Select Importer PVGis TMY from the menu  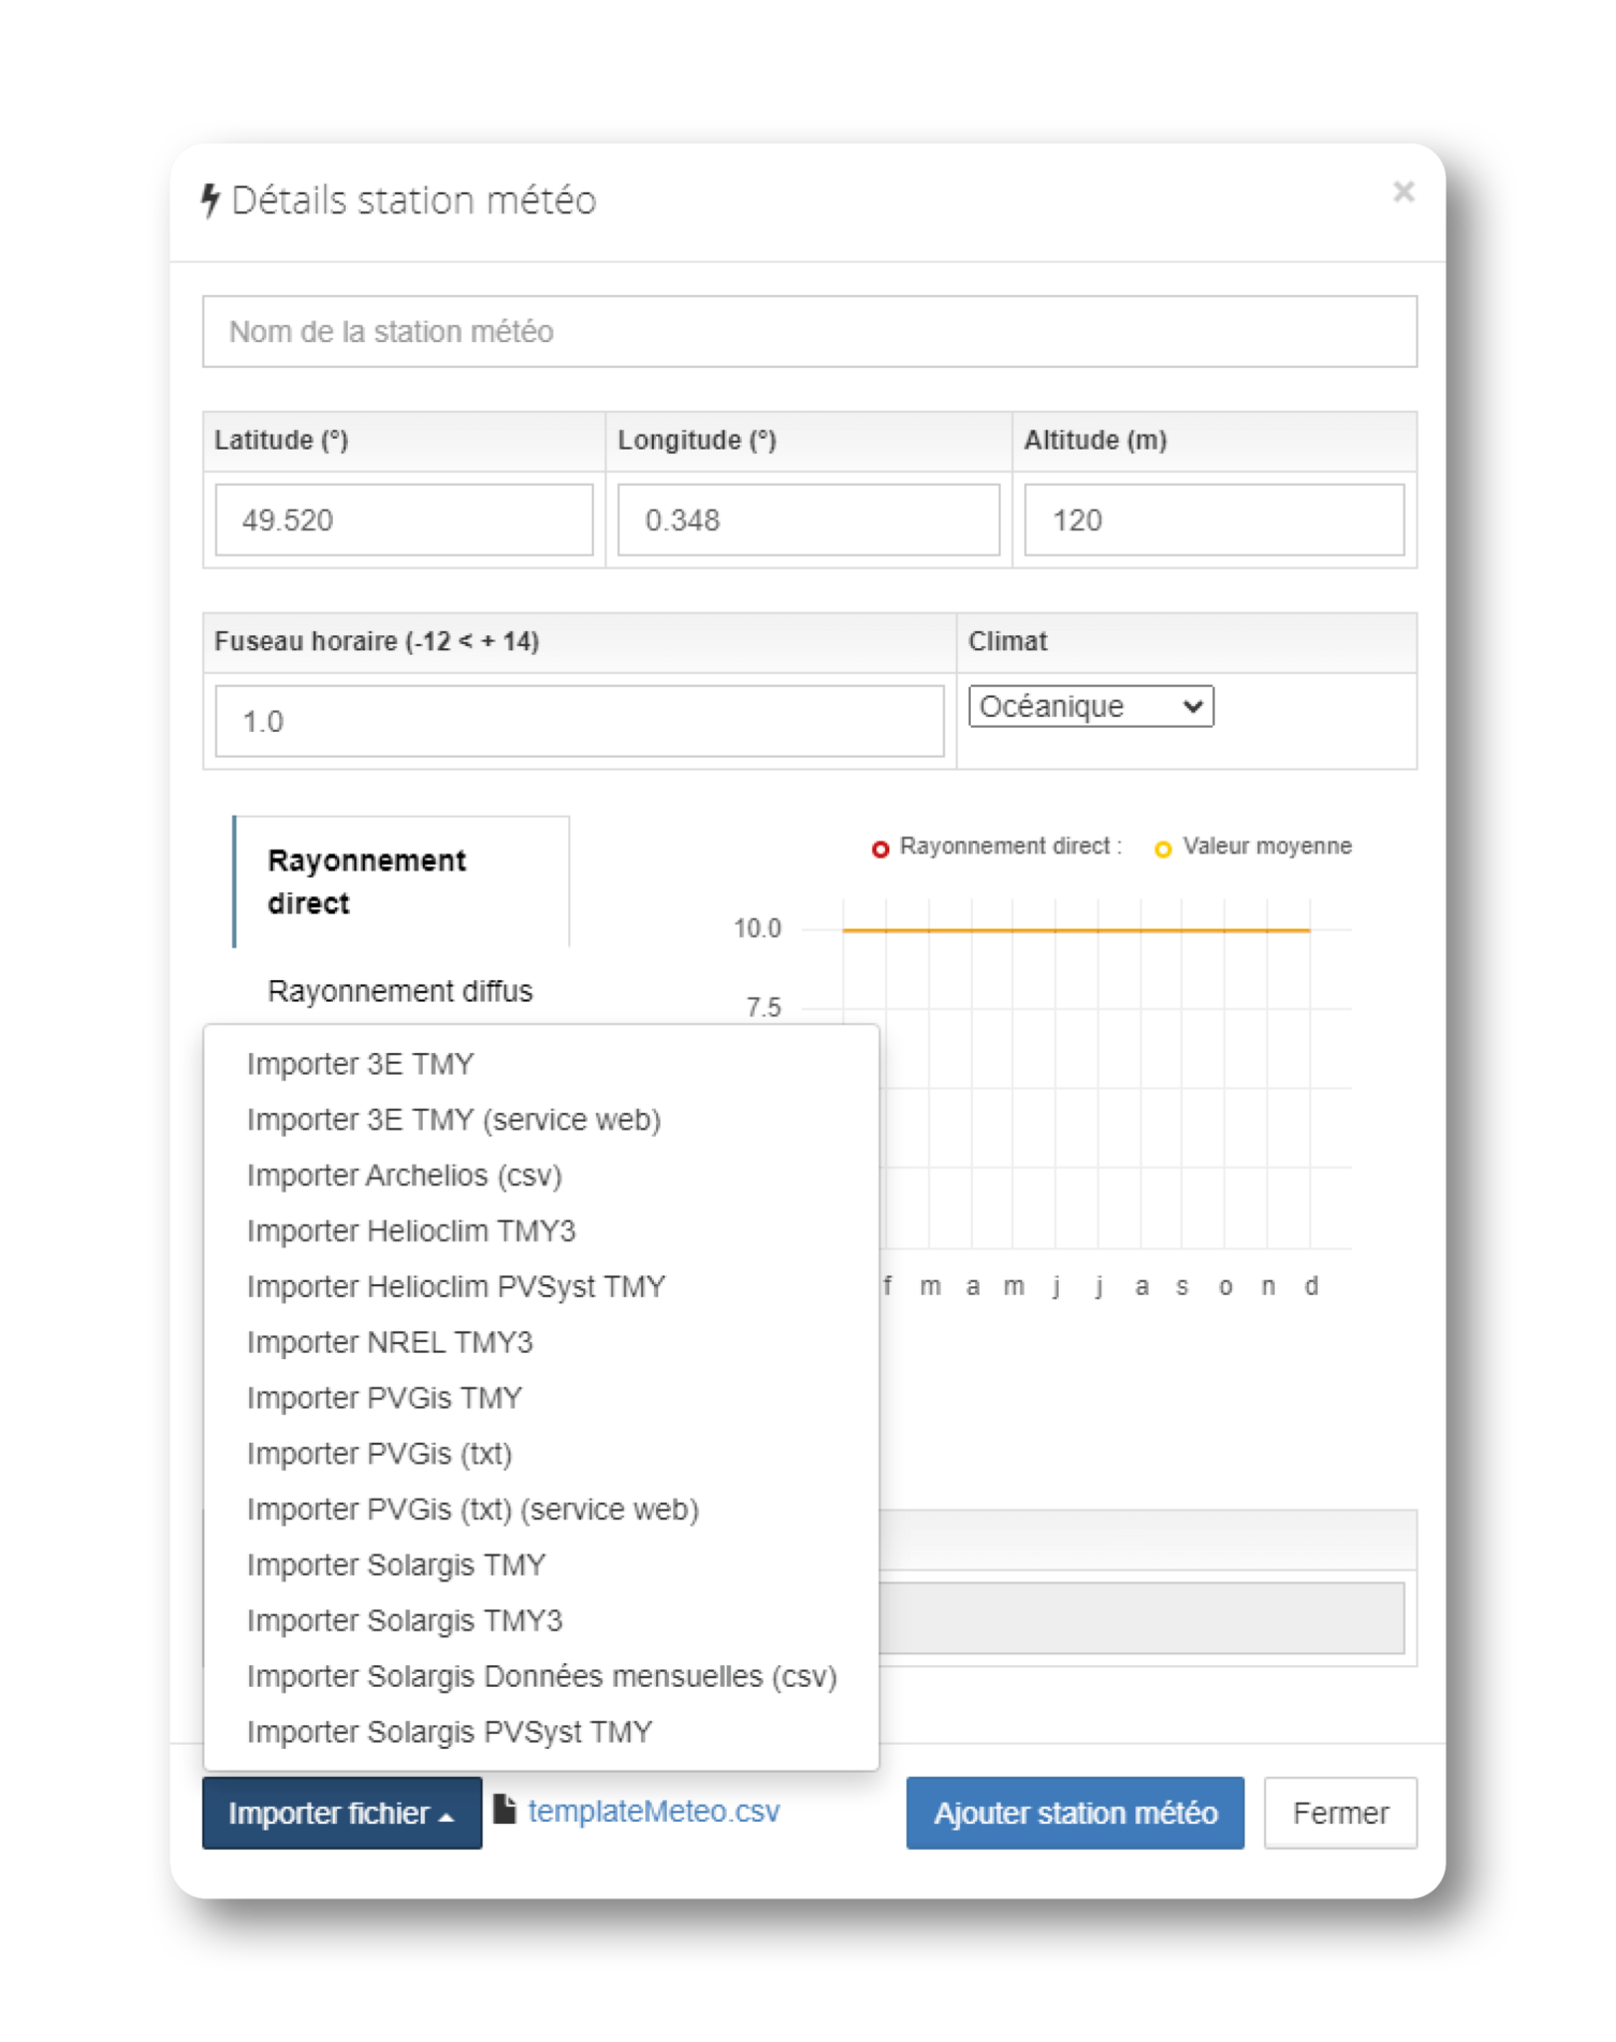384,1398
